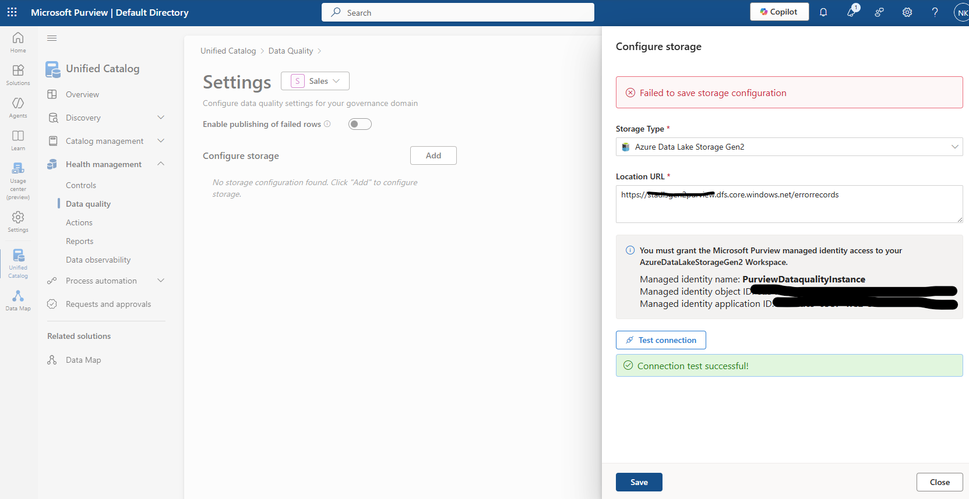Click the Unified Catalog logo icon
969x499 pixels.
pyautogui.click(x=52, y=69)
